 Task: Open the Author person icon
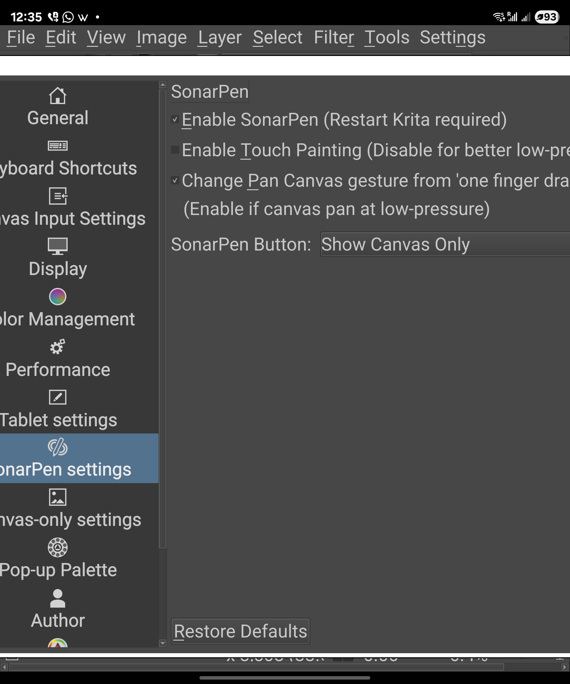coord(58,598)
